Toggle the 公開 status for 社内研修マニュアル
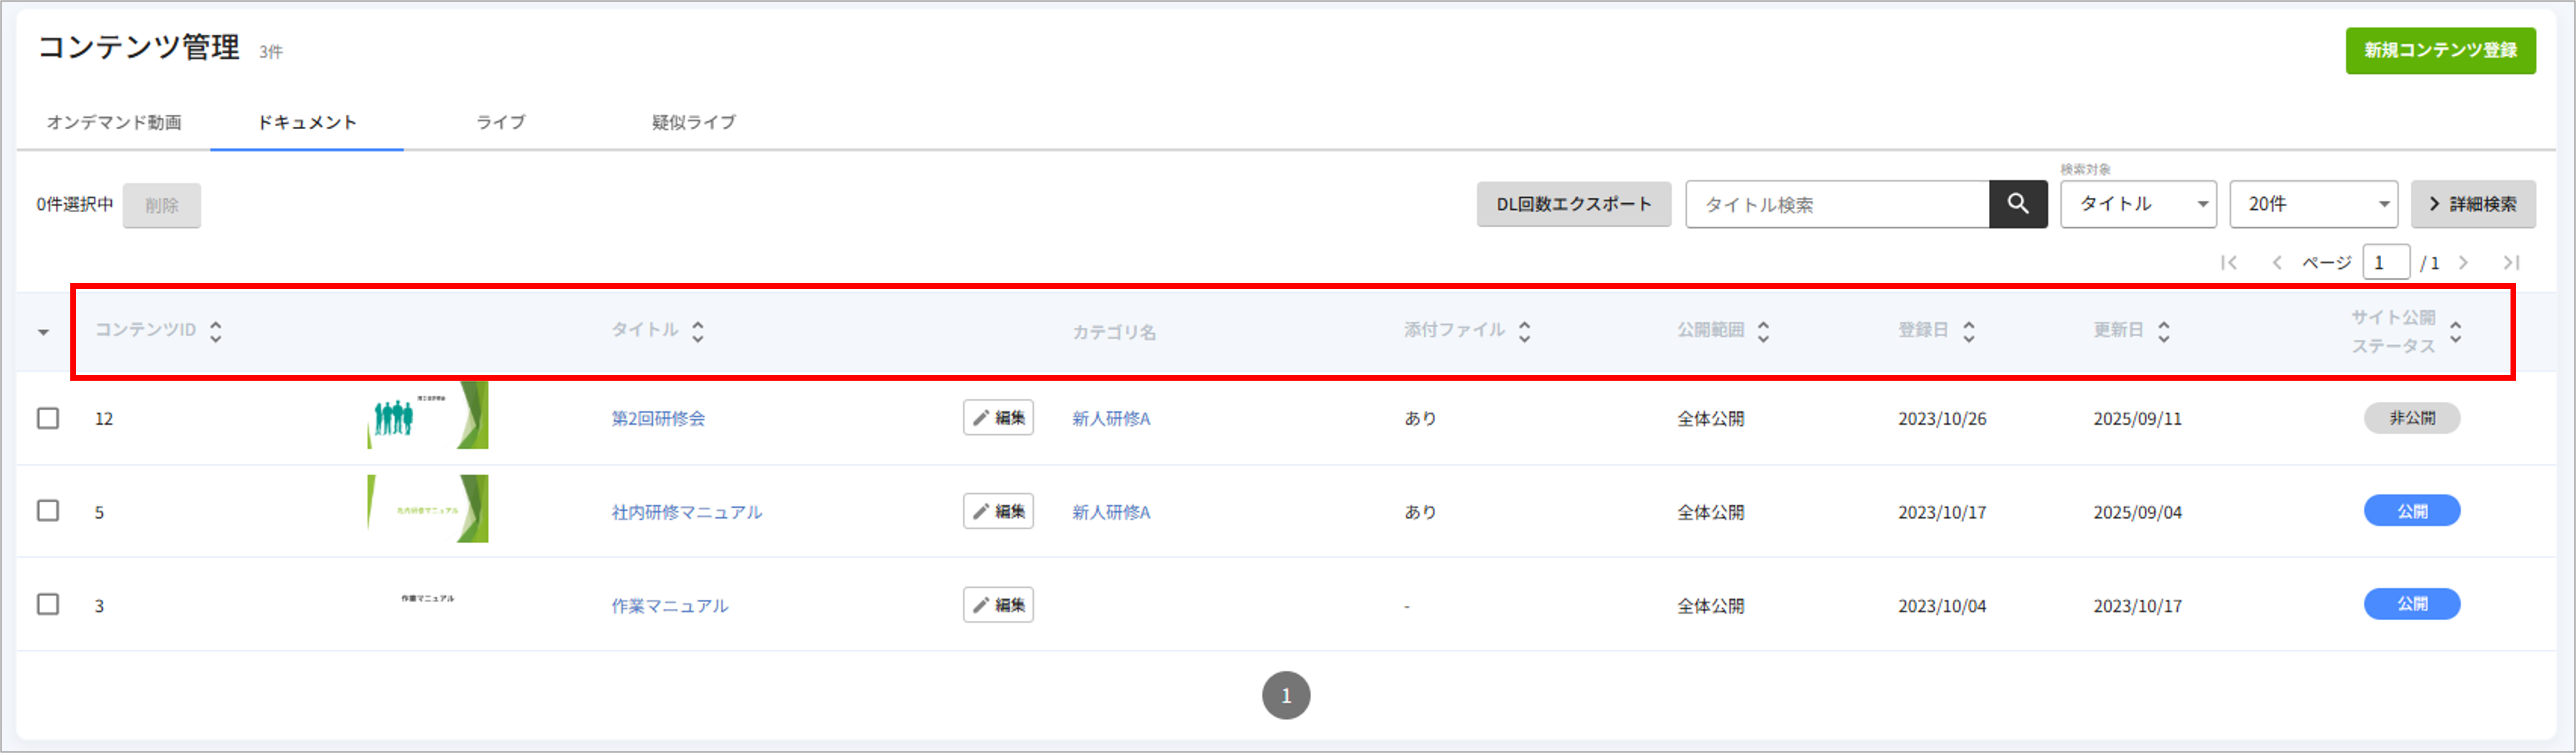Viewport: 2576px width, 753px height. click(x=2412, y=511)
